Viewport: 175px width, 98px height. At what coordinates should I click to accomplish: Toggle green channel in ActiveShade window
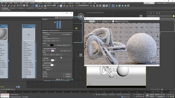coord(92,22)
